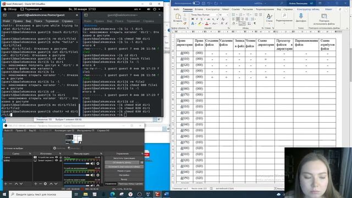This screenshot has width=352, height=198.
Task: Open the font color dropdown arrow in Word
Action: [210, 24]
